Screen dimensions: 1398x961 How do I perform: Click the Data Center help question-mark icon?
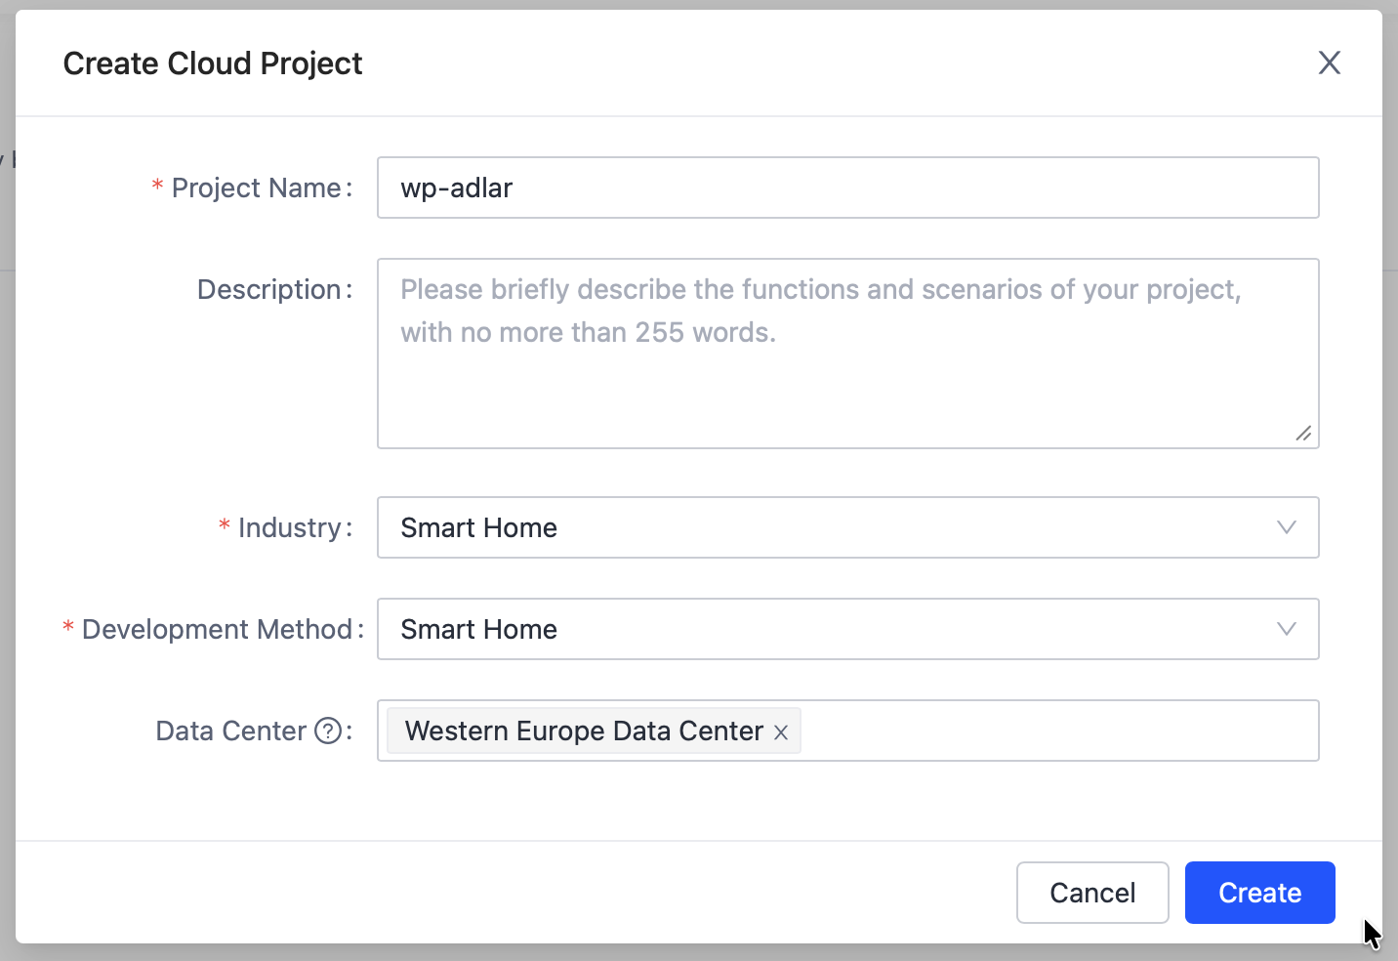coord(328,731)
